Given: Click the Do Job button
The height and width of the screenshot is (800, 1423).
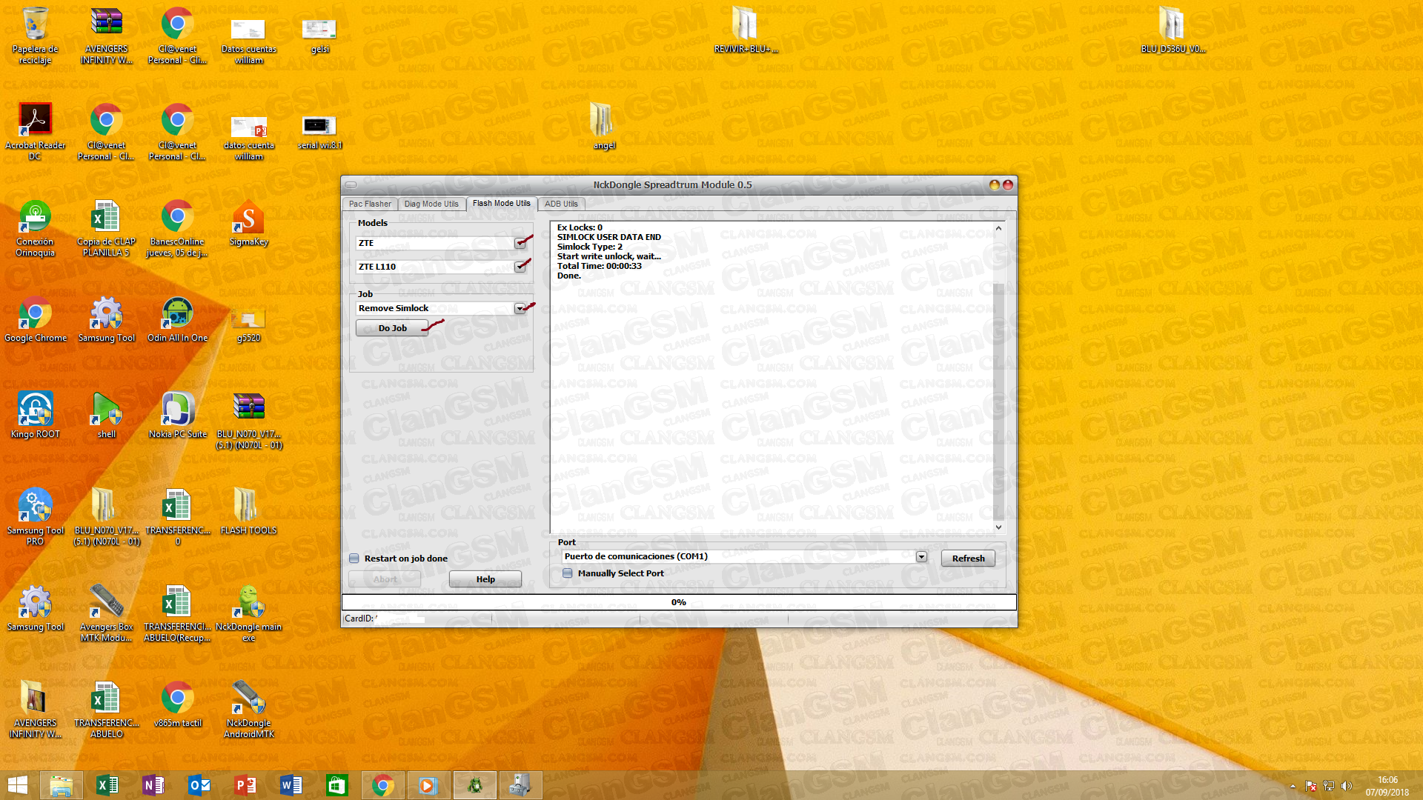Looking at the screenshot, I should click(x=392, y=328).
